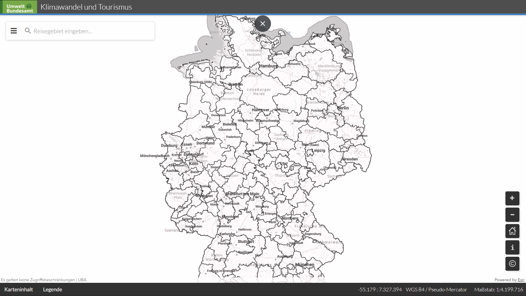Click the search magnifier icon
This screenshot has height=296, width=526.
pyautogui.click(x=27, y=31)
